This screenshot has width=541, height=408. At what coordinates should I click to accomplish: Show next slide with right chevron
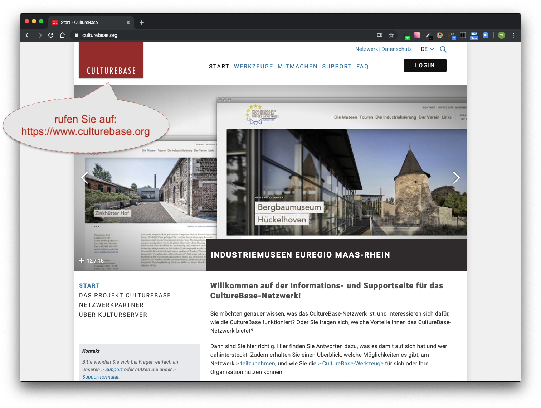point(456,178)
